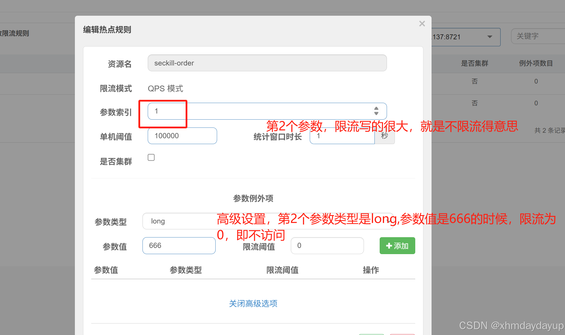Click the 是否集群 column header in background table
This screenshot has height=335, width=565.
(475, 63)
